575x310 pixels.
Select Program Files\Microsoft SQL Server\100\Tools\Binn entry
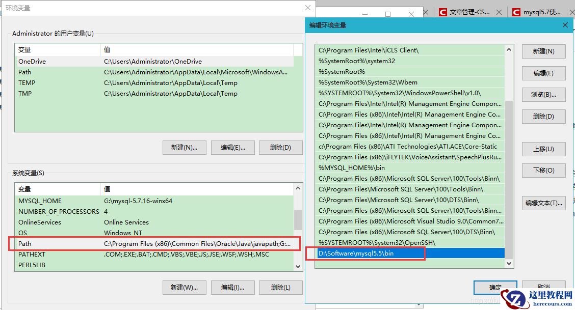(410, 189)
